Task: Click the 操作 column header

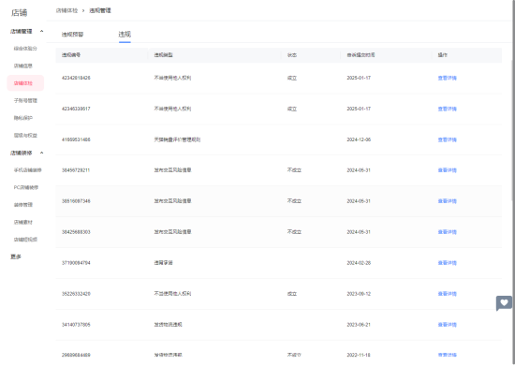Action: tap(442, 55)
